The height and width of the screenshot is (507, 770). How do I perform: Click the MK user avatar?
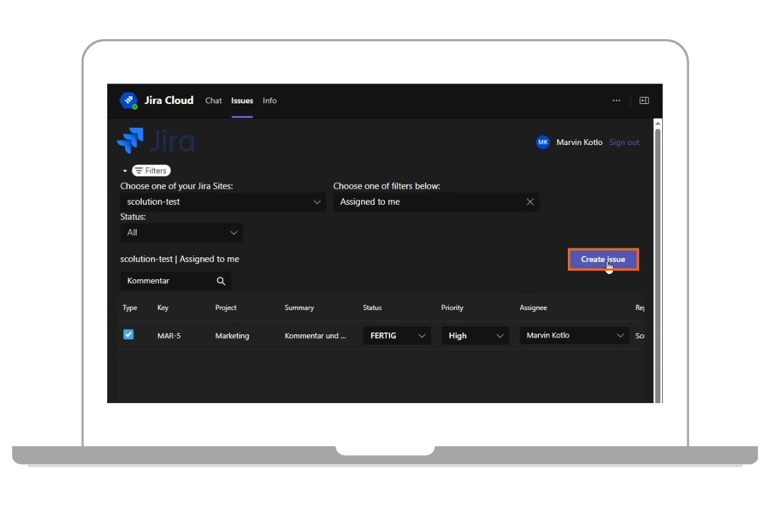[x=543, y=142]
